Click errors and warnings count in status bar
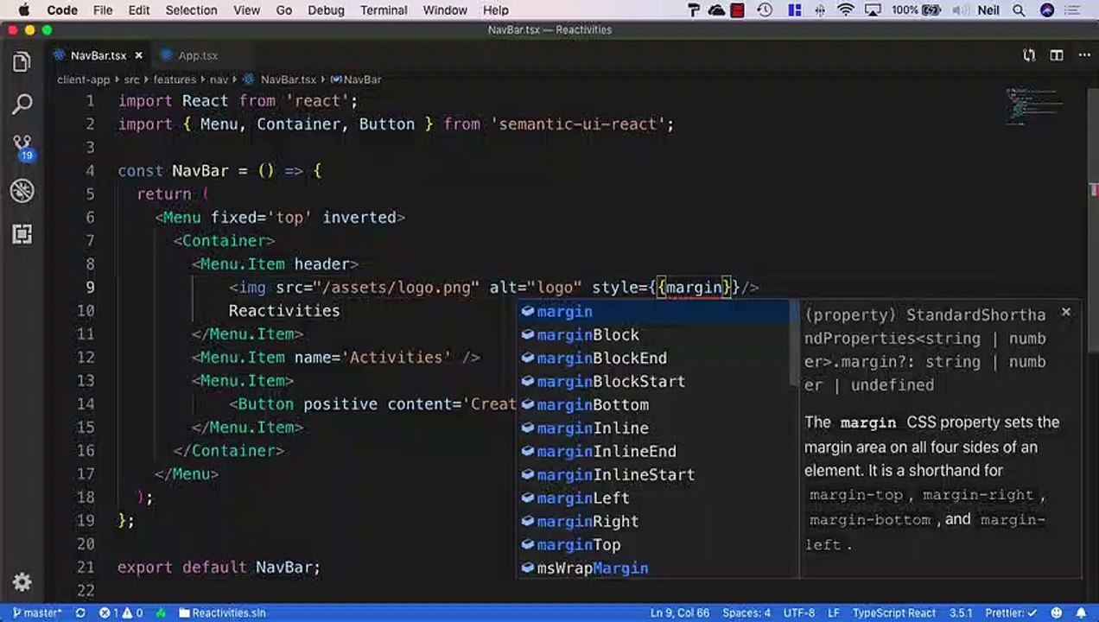The image size is (1099, 622). click(x=121, y=612)
